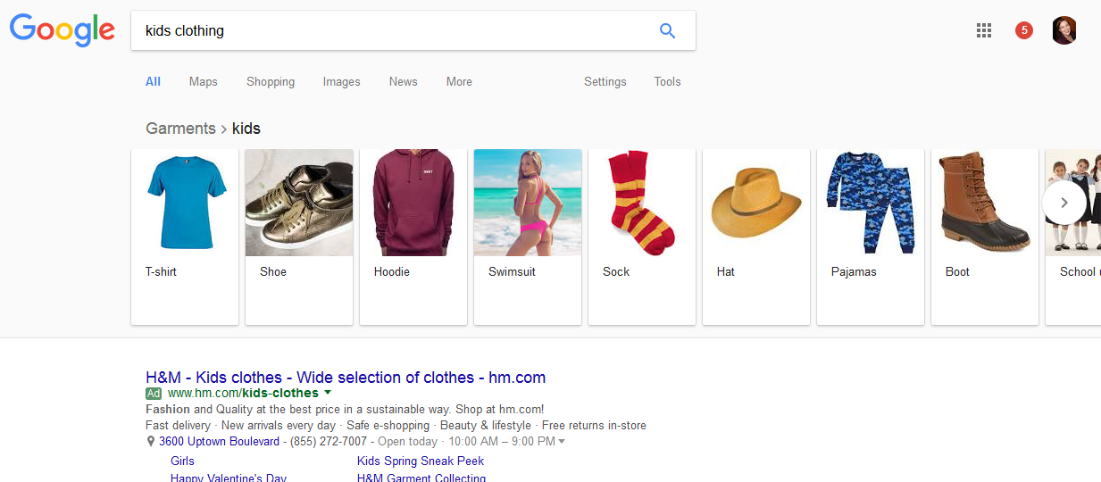The width and height of the screenshot is (1101, 482).
Task: Open the account profile avatar
Action: coord(1064,30)
